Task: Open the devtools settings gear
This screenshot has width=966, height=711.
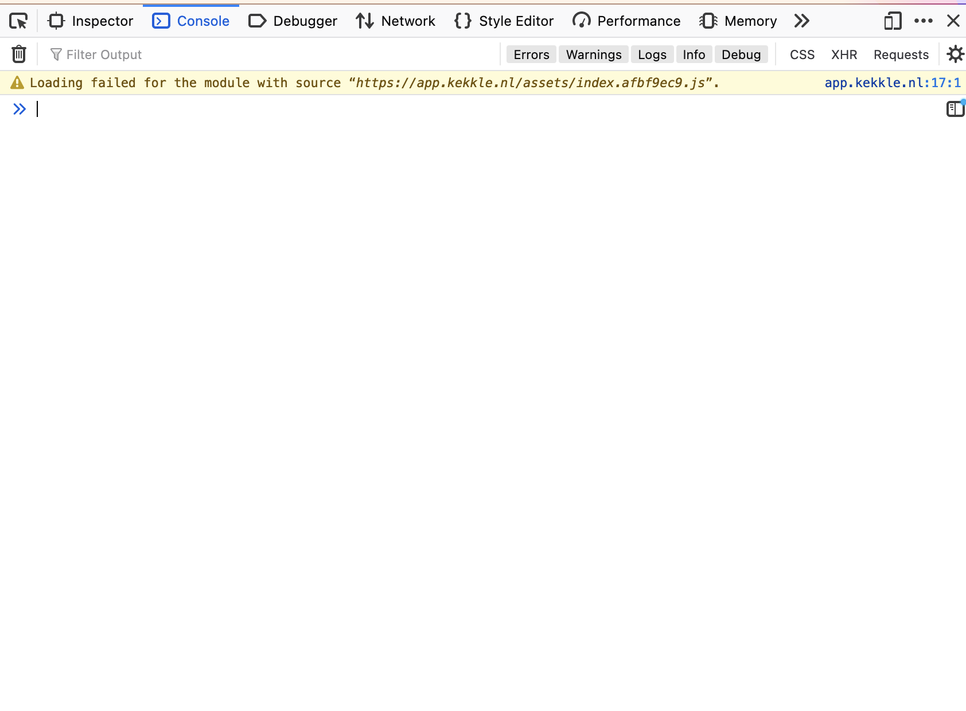Action: (x=955, y=54)
